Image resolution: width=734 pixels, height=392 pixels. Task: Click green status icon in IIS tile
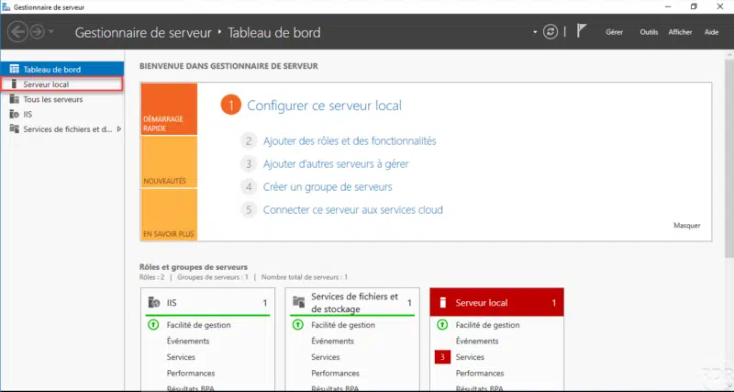coord(153,325)
